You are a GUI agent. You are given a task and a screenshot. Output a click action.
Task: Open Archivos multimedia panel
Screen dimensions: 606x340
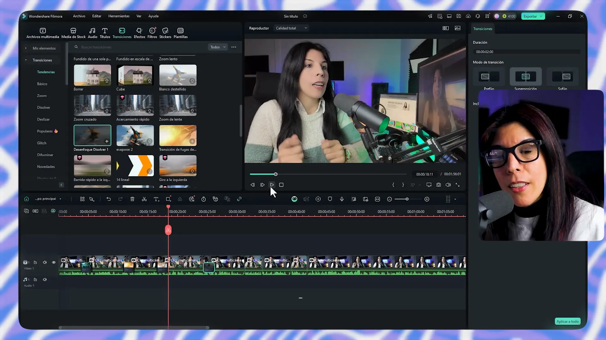click(43, 33)
